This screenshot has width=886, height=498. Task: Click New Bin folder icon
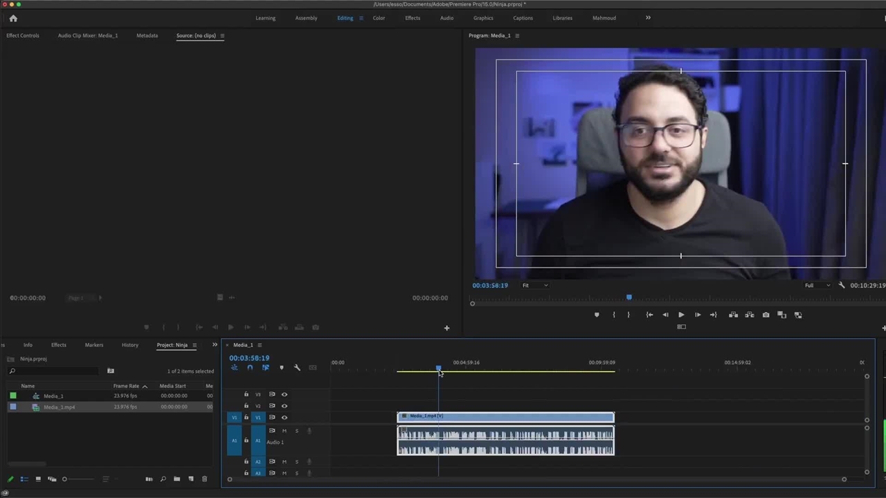(x=177, y=479)
